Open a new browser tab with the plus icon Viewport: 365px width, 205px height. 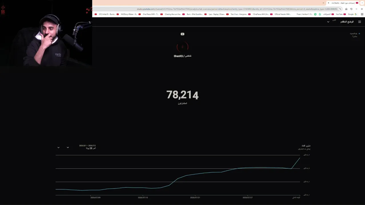pyautogui.click(x=323, y=3)
